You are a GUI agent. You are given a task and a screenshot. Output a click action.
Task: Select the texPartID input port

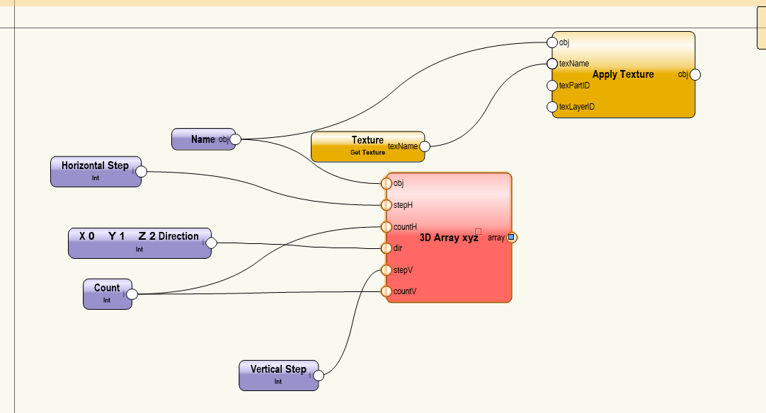(552, 86)
